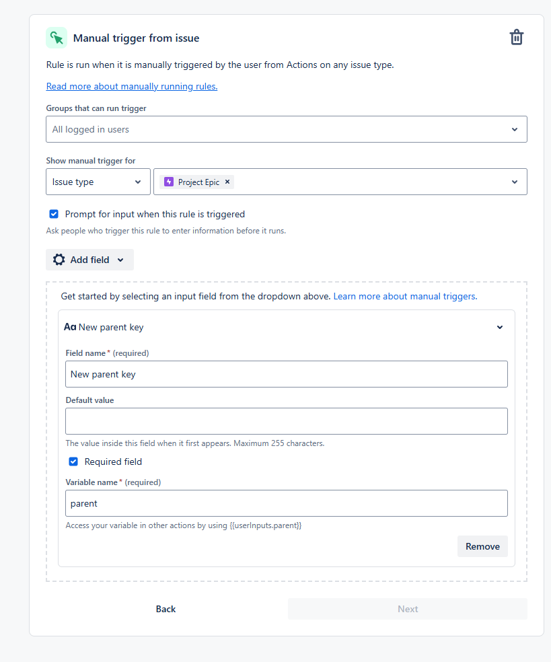Click the Aa text field icon
The height and width of the screenshot is (662, 551).
[70, 327]
